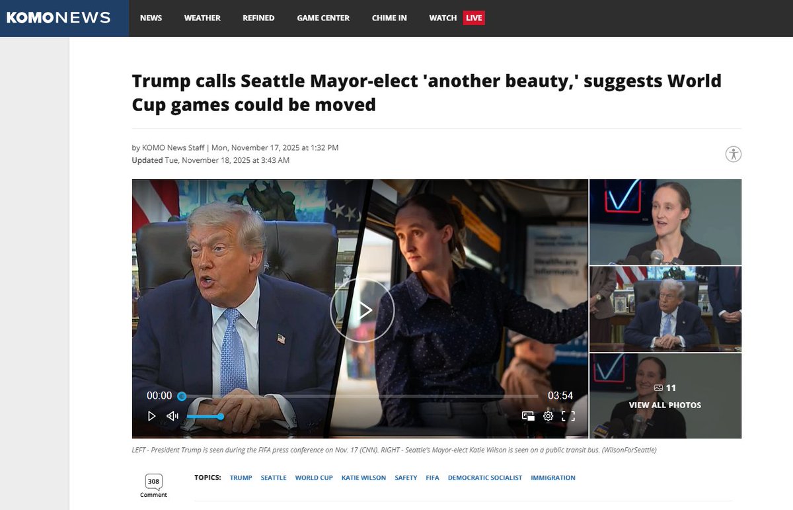Click the KOMO NEWS logo
Screen dimensions: 793x510
(x=58, y=18)
